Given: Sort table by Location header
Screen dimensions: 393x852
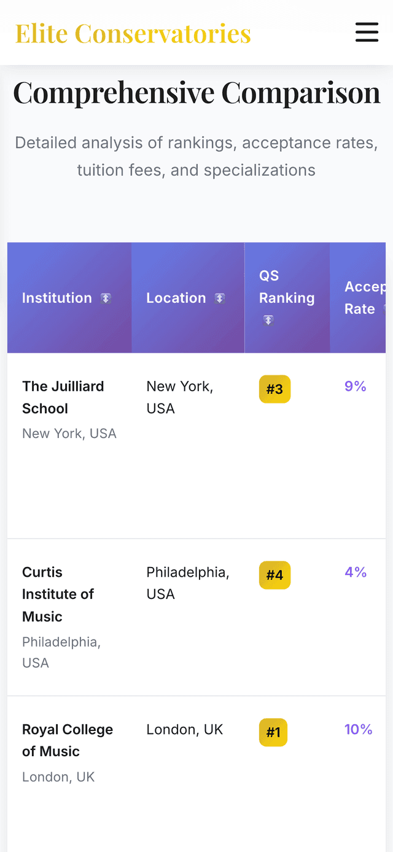Looking at the screenshot, I should (176, 298).
